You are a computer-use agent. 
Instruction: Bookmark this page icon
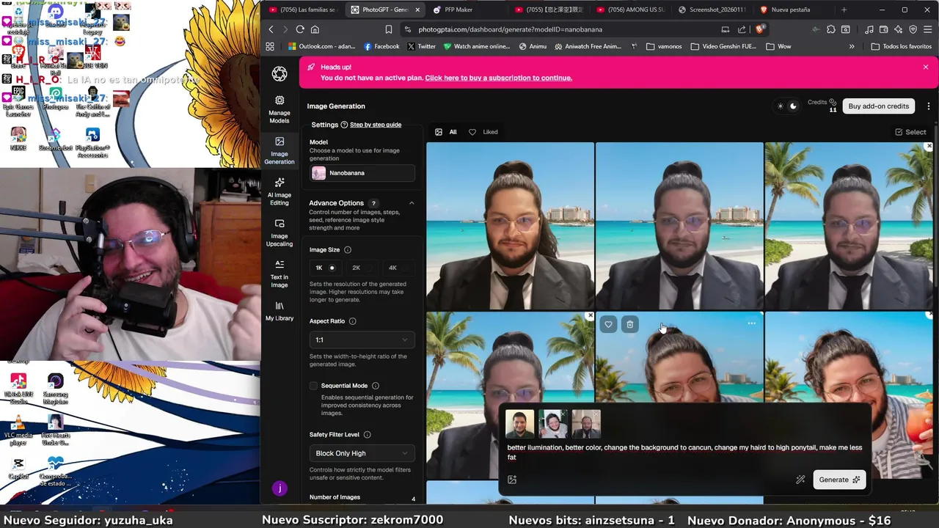(x=389, y=29)
